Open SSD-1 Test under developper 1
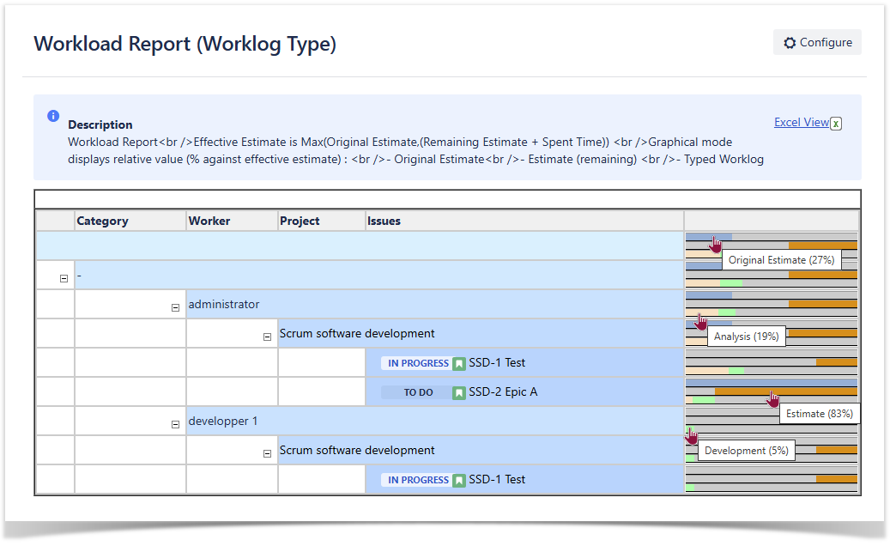896x546 pixels. [x=497, y=480]
